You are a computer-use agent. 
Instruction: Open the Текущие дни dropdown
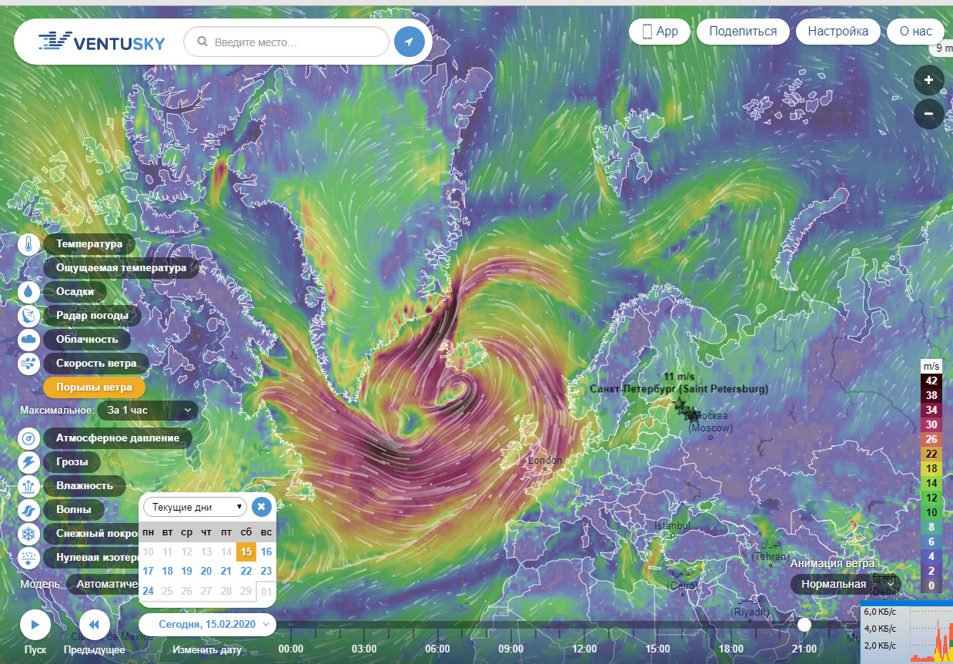point(195,507)
